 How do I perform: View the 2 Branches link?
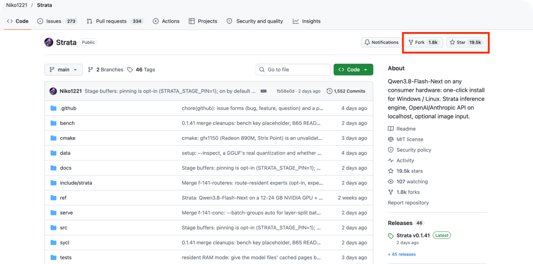coord(106,70)
